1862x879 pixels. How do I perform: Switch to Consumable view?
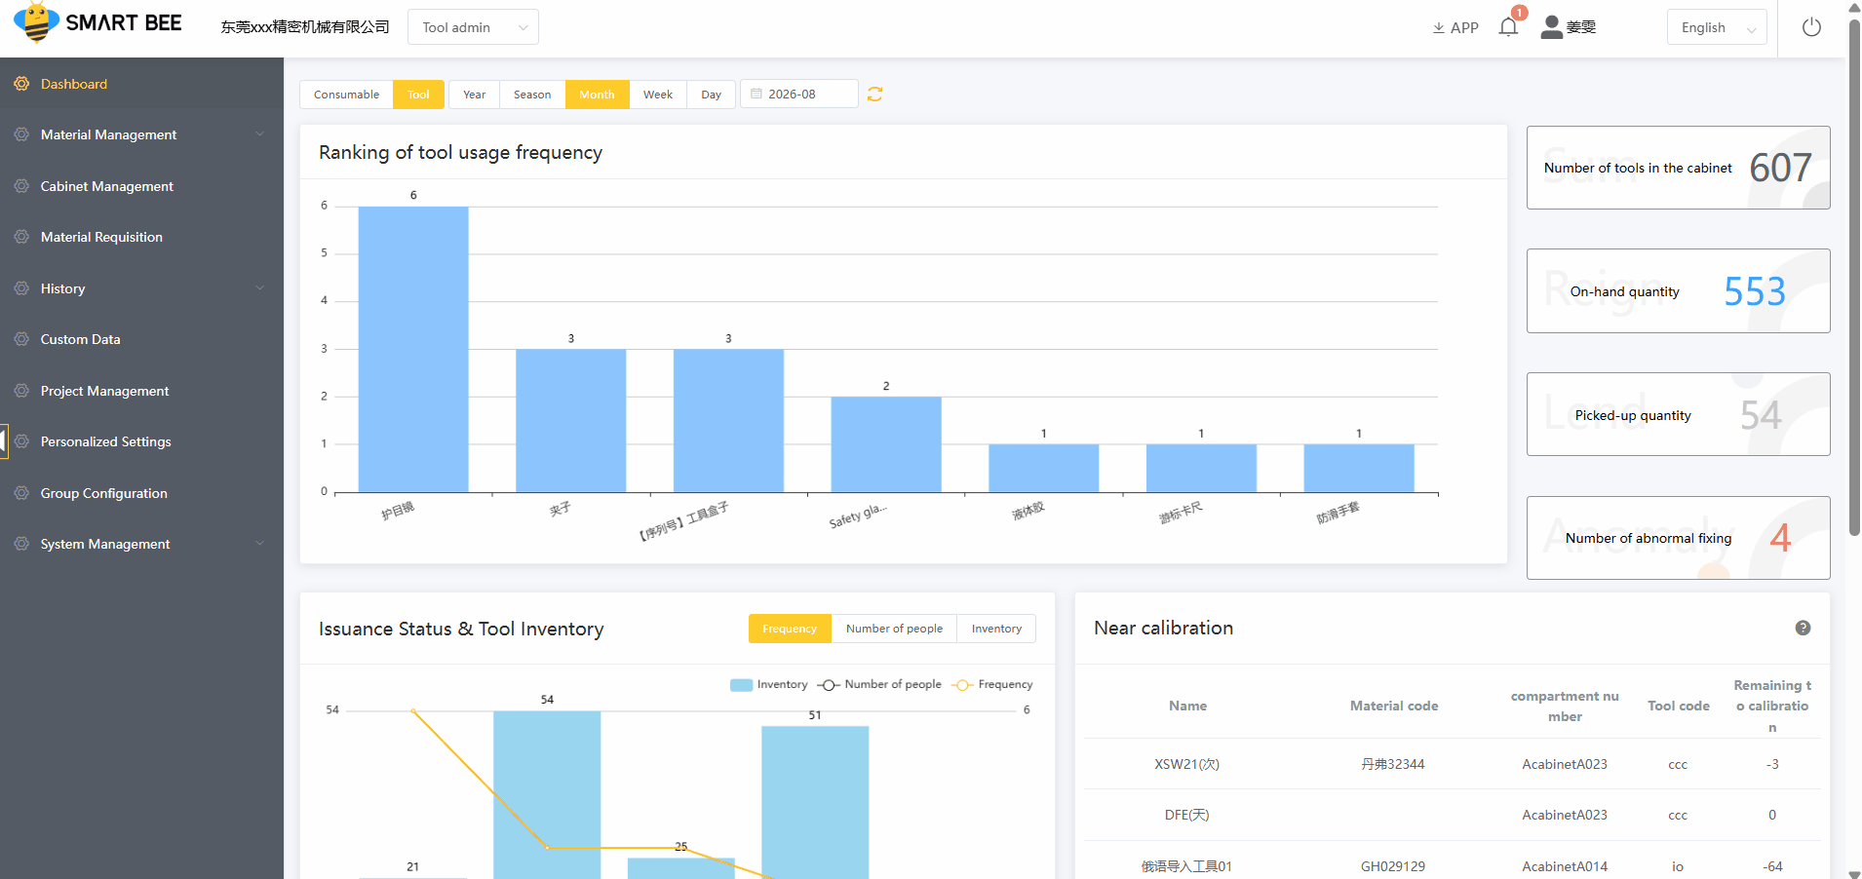coord(346,95)
